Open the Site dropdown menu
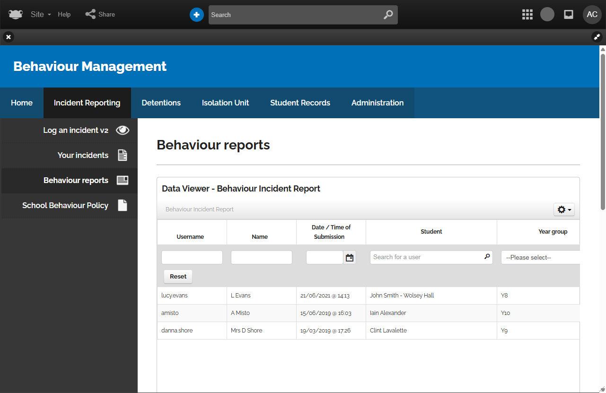The width and height of the screenshot is (606, 393). (41, 14)
